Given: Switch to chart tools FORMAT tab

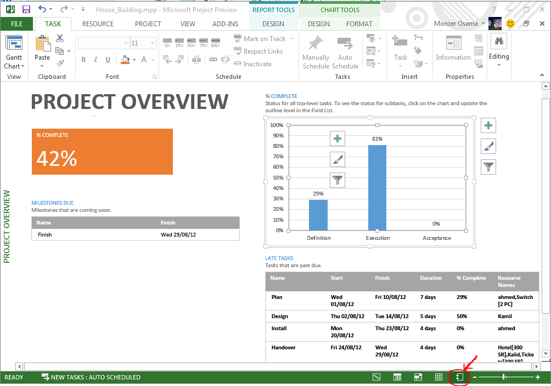Looking at the screenshot, I should 359,24.
